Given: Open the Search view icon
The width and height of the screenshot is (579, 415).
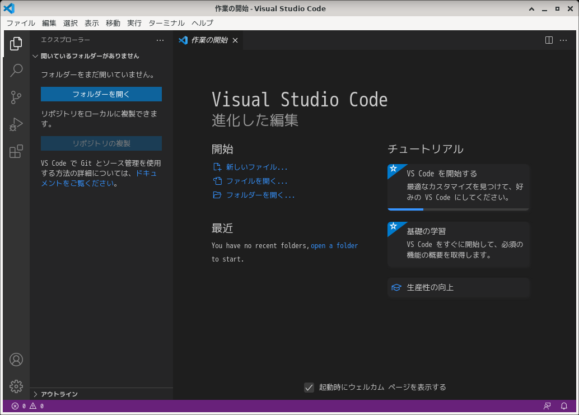Looking at the screenshot, I should (16, 70).
